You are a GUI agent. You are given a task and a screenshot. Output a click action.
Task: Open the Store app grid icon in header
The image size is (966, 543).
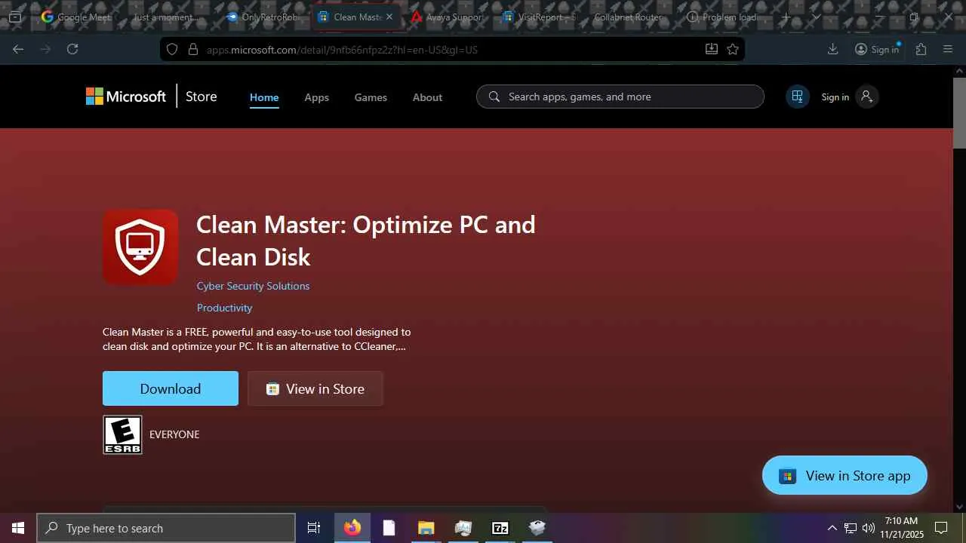coord(797,97)
